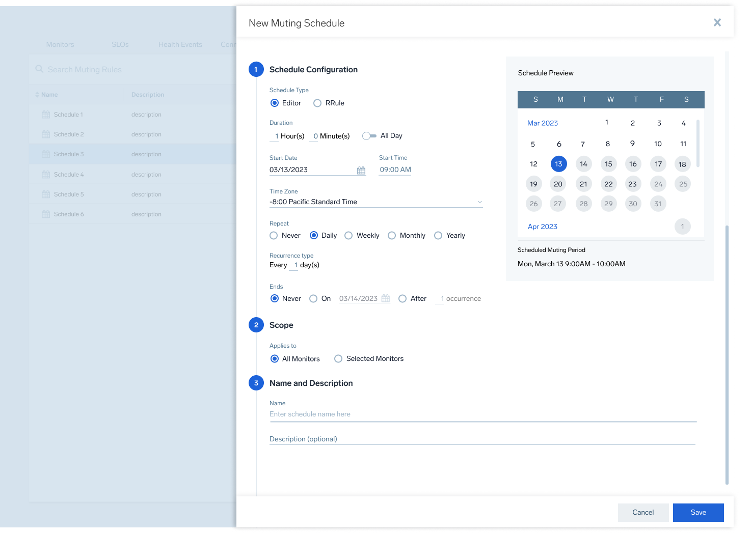Image resolution: width=752 pixels, height=533 pixels.
Task: Save the new muting schedule
Action: tap(698, 512)
